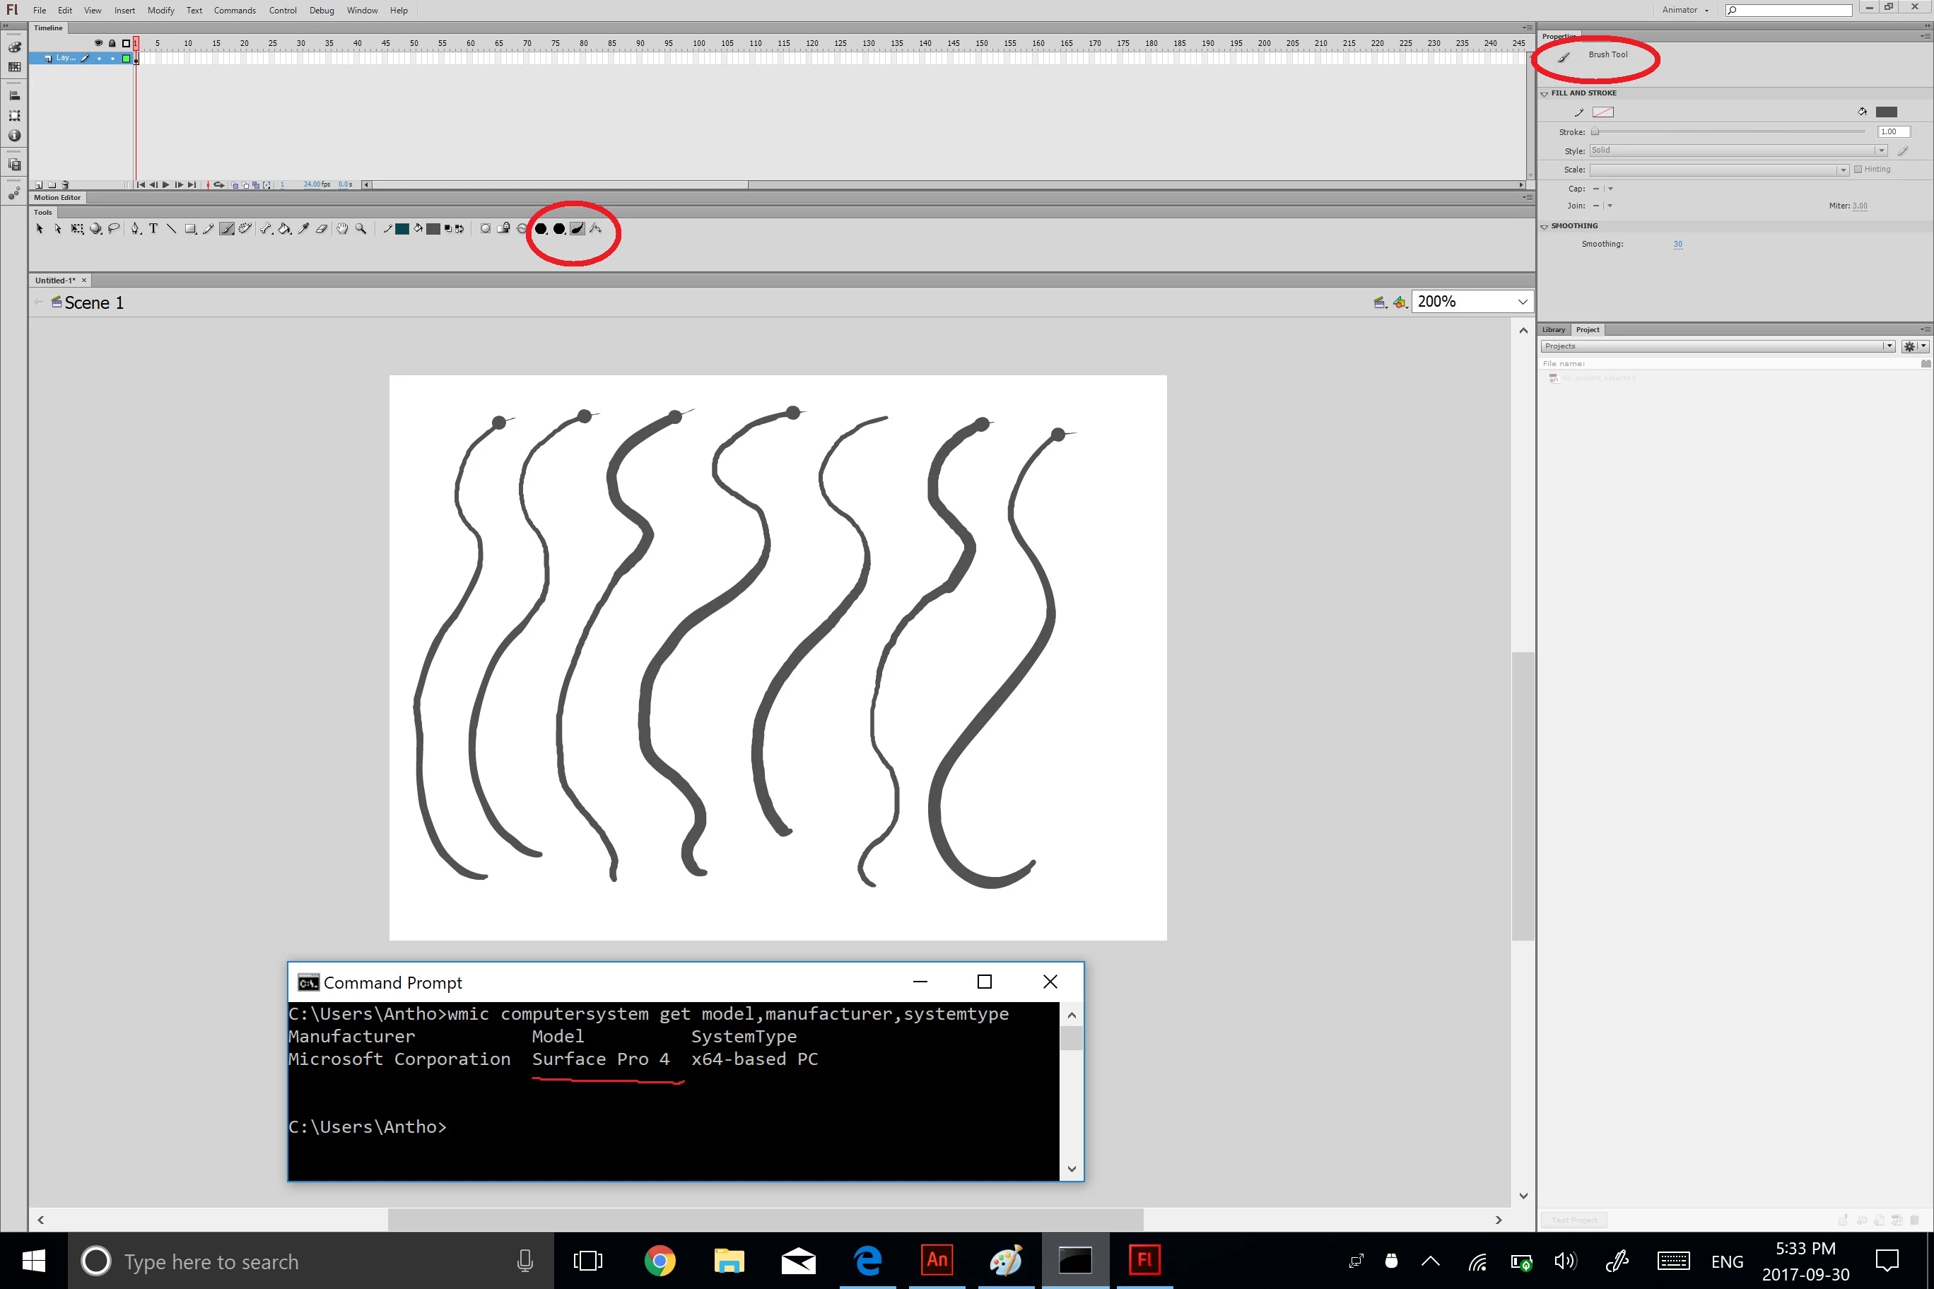1934x1289 pixels.
Task: Open the 200% zoom dropdown
Action: pos(1522,302)
